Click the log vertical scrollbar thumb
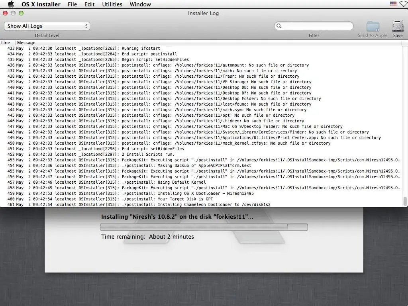408x306 pixels. point(405,201)
